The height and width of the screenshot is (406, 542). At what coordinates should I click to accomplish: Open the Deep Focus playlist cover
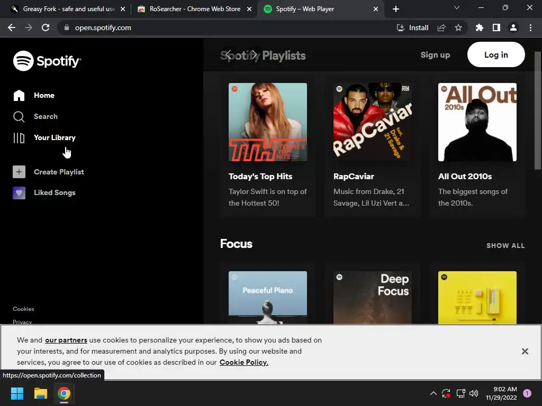tap(372, 298)
